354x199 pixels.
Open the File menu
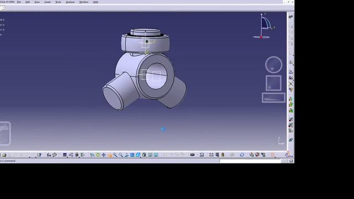[19, 2]
